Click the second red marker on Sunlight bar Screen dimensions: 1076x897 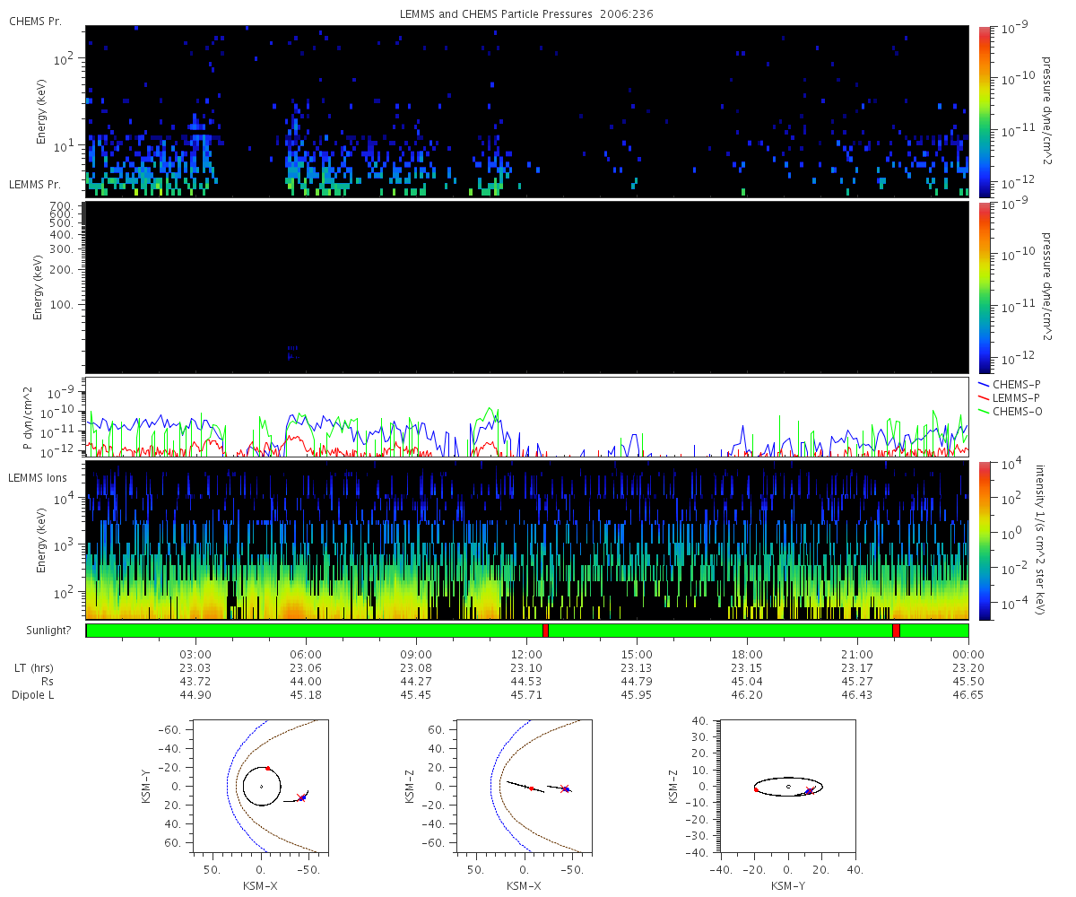point(896,631)
